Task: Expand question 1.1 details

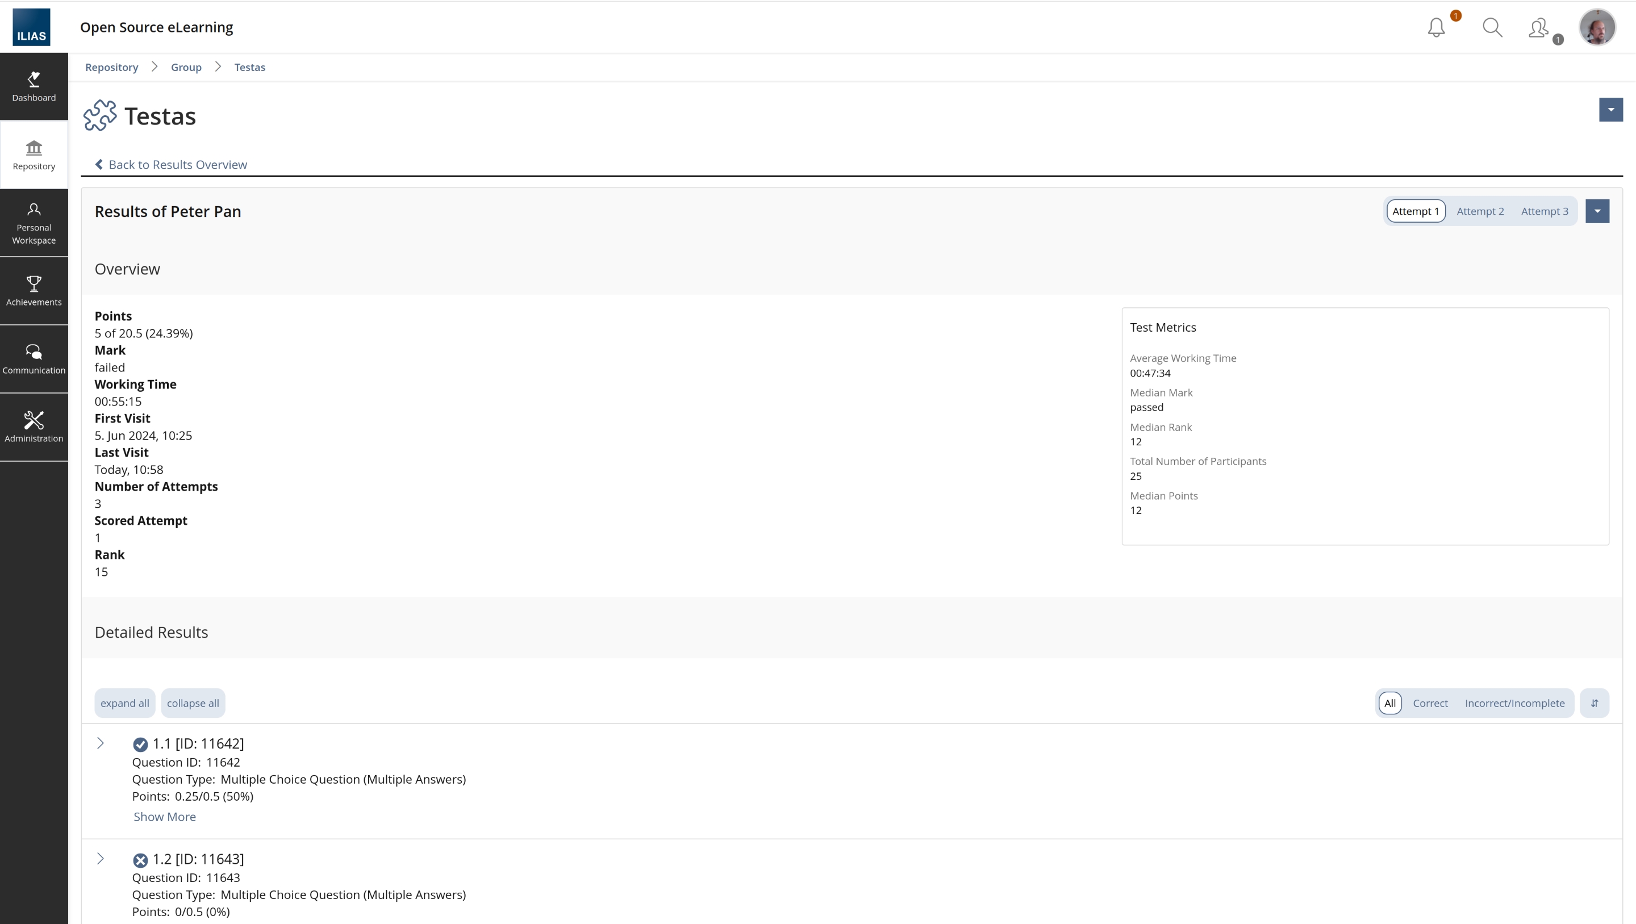Action: [x=101, y=742]
